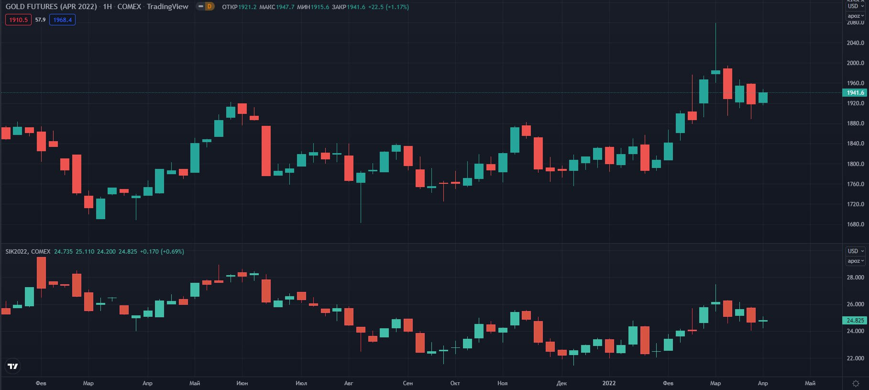The image size is (869, 390).
Task: Click the +0.170 (+0.69%) silver change
Action: [162, 251]
